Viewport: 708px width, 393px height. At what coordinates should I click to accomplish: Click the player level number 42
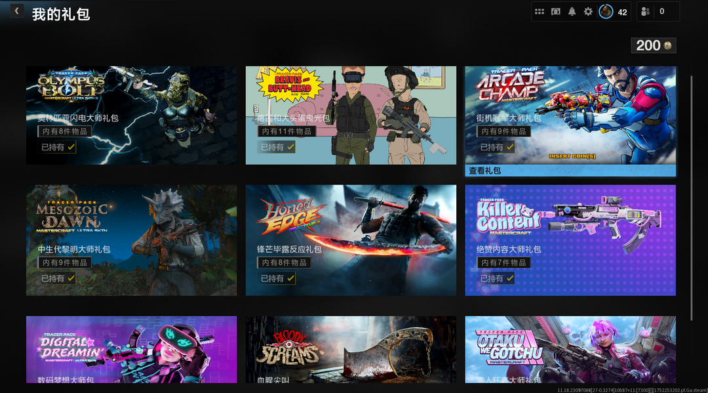[622, 12]
